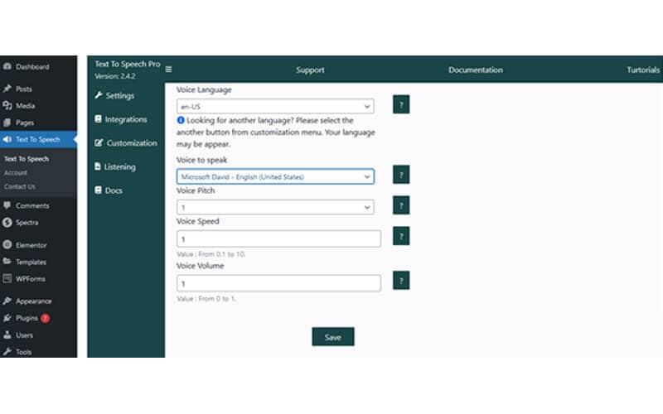Viewport: 663px width, 414px height.
Task: Click the Docs icon in plugin menu
Action: (98, 190)
